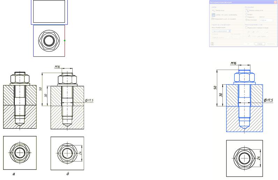Click the M16 dimension label on the blue drawing
The width and height of the screenshot is (278, 180).
(x=234, y=63)
